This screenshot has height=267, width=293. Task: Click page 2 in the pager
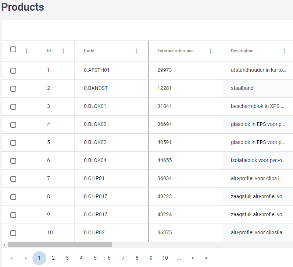pyautogui.click(x=53, y=258)
